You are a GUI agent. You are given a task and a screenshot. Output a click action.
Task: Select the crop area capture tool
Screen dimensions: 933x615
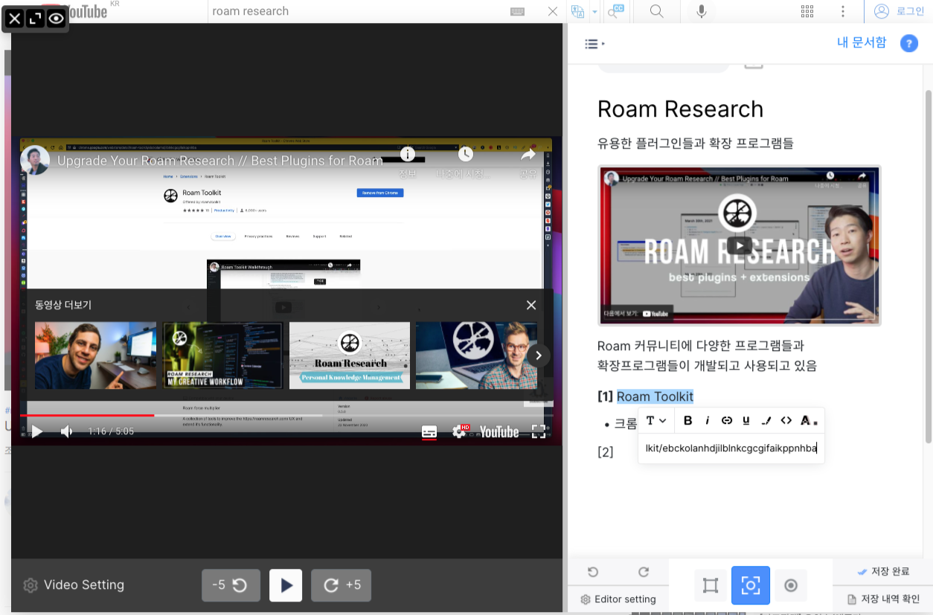tap(711, 586)
